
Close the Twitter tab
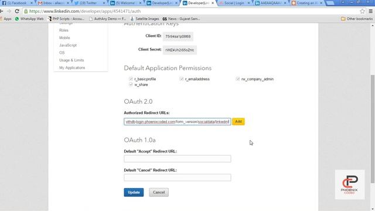pyautogui.click(x=104, y=3)
